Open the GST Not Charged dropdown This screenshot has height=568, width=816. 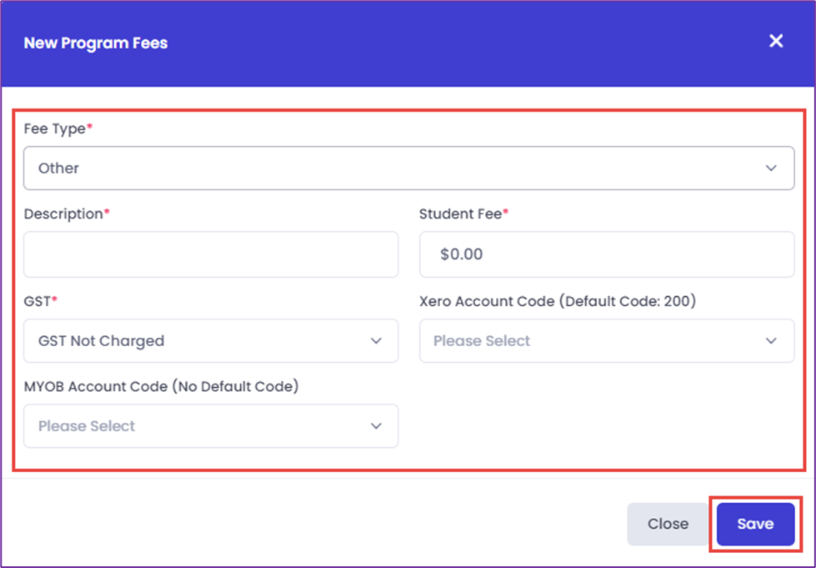211,341
